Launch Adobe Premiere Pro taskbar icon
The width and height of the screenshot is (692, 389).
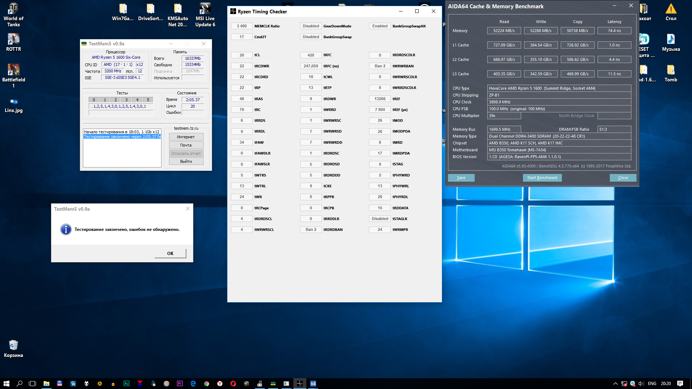[x=180, y=384]
